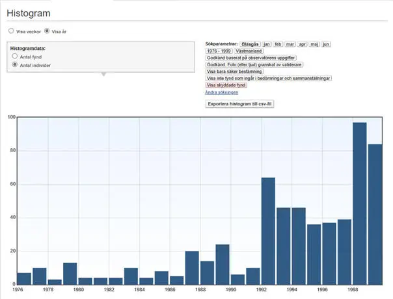This screenshot has height=299, width=393.
Task: Click the 'jan' month tag
Action: pyautogui.click(x=267, y=44)
